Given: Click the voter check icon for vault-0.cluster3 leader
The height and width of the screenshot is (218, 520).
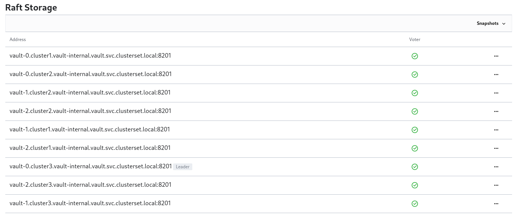Looking at the screenshot, I should tap(415, 167).
